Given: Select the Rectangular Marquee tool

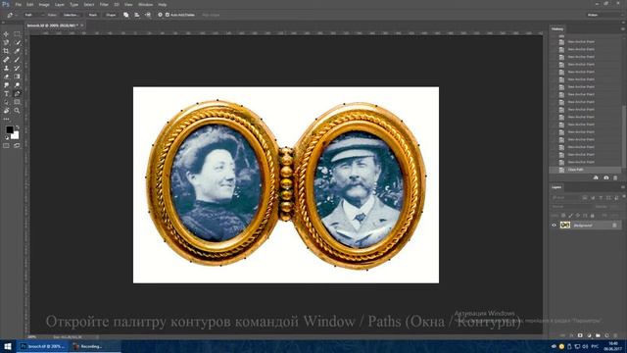Looking at the screenshot, I should pyautogui.click(x=17, y=34).
